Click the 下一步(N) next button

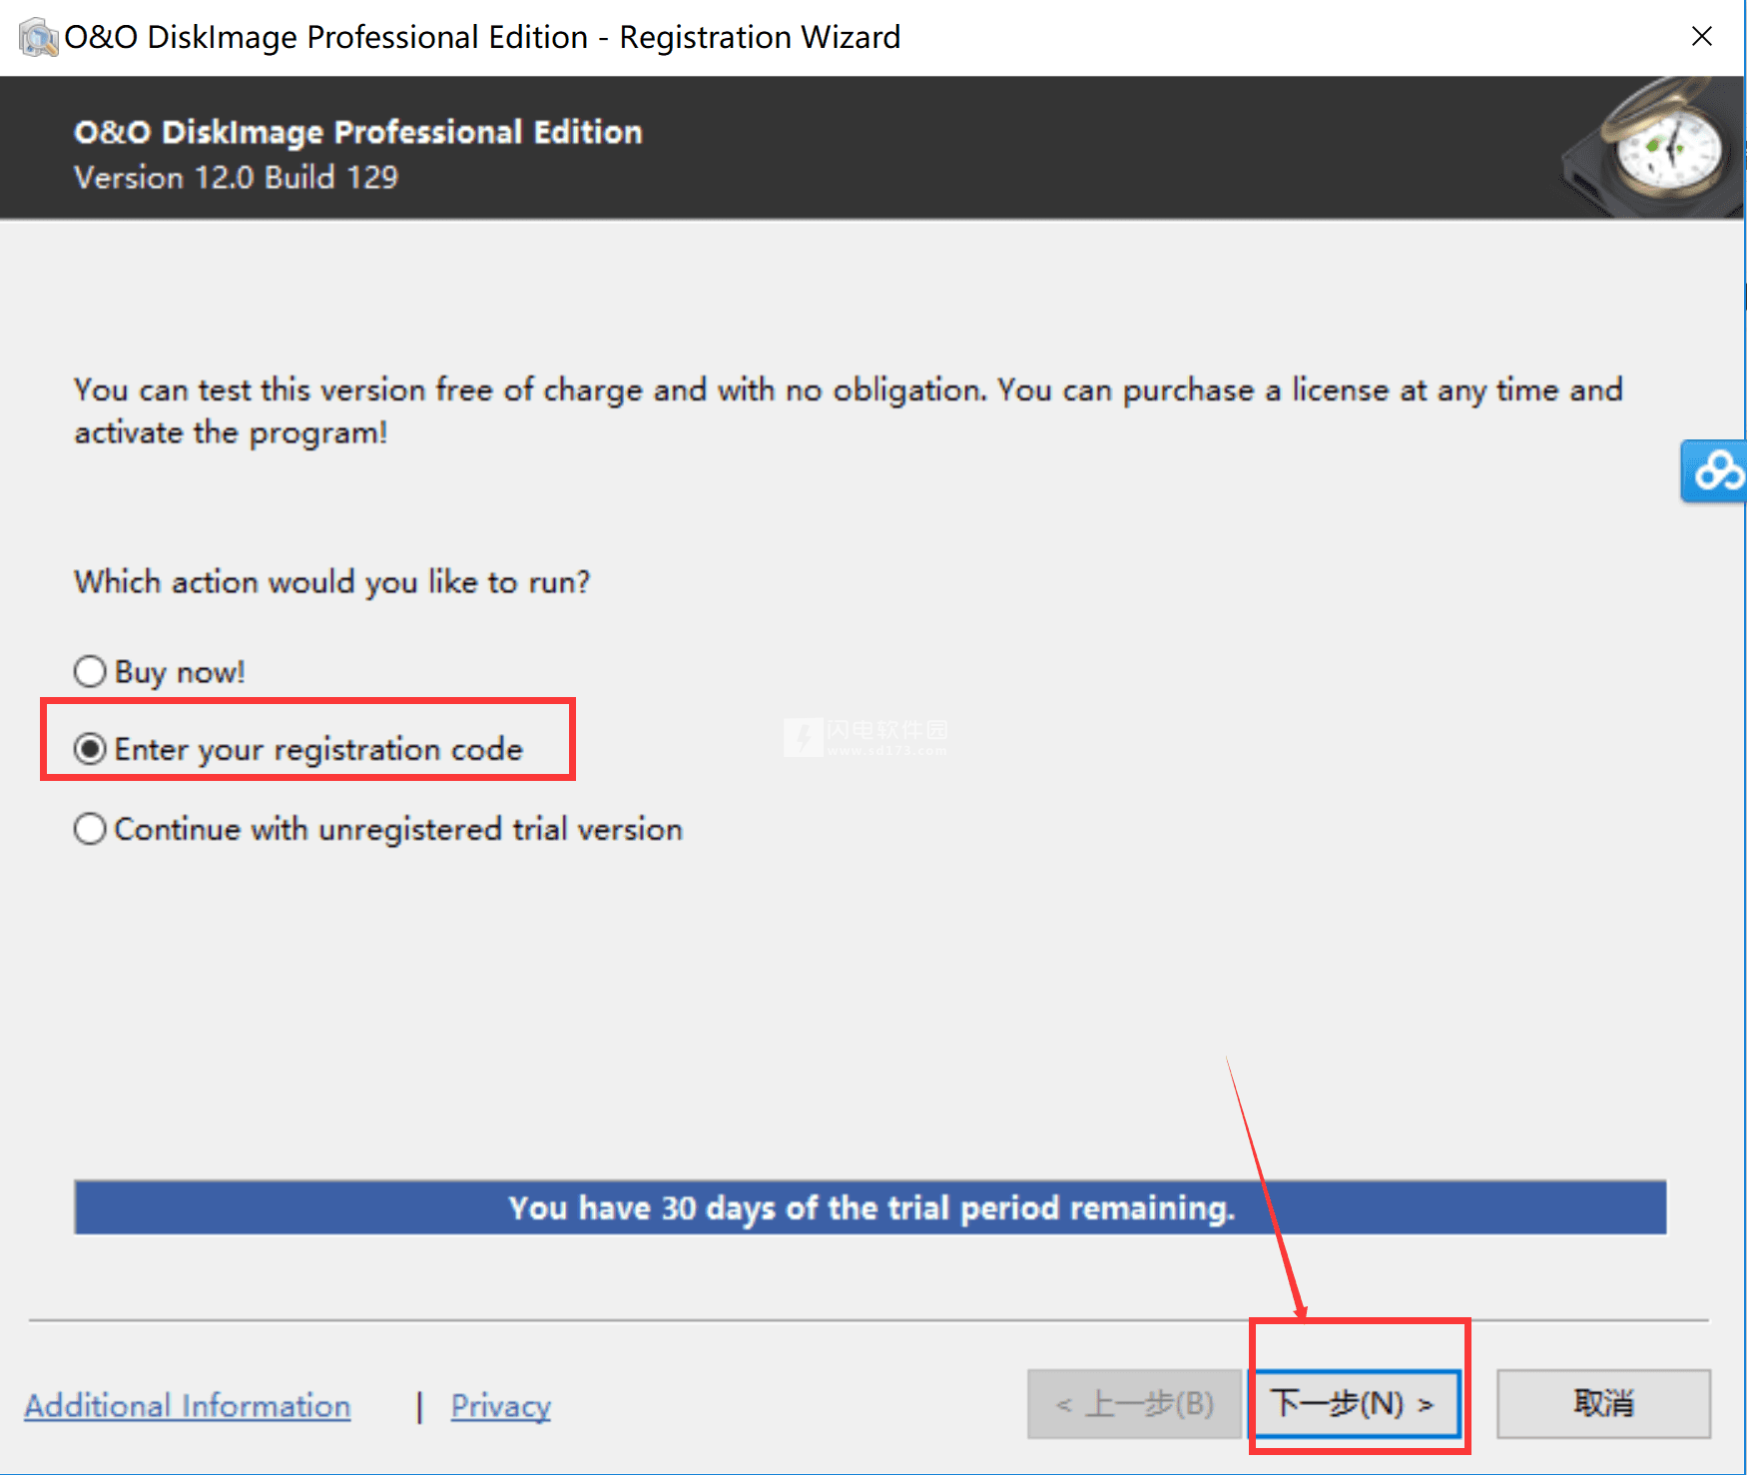click(1355, 1403)
